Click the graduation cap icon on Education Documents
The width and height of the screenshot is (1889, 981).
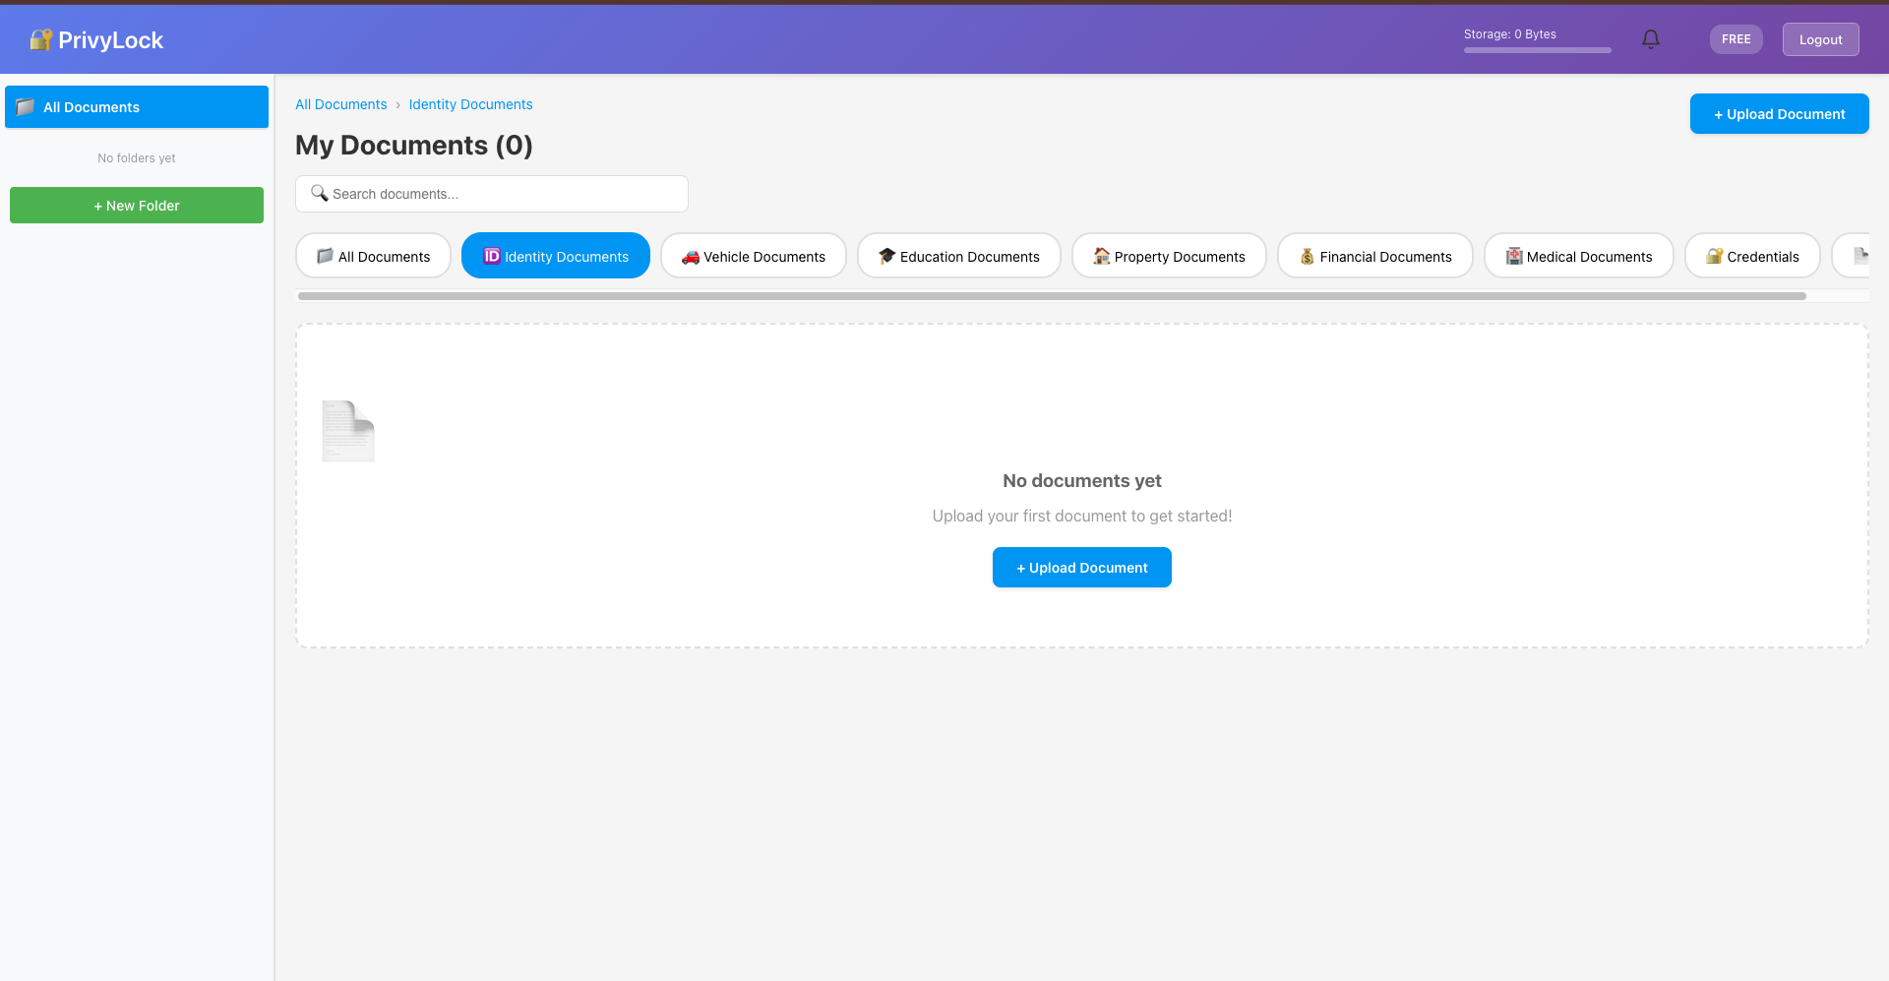pyautogui.click(x=886, y=256)
